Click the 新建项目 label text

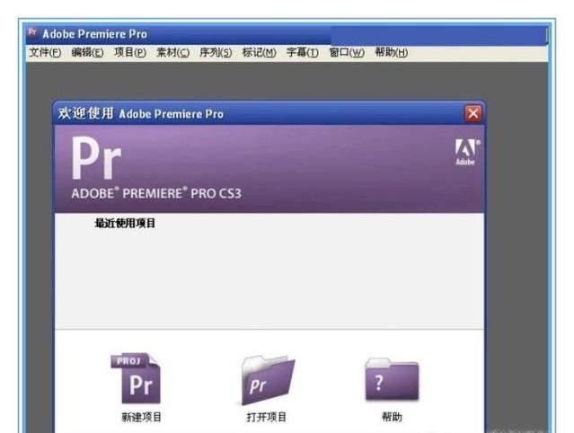tap(141, 417)
